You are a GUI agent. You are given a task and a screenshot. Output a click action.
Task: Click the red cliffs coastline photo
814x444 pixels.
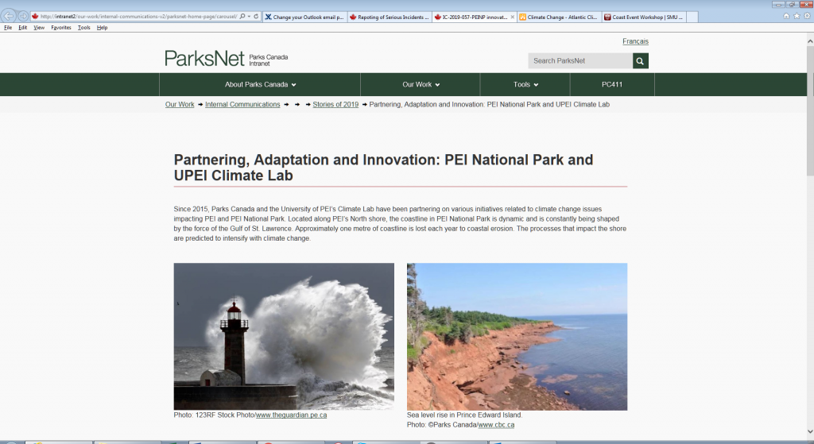click(517, 337)
